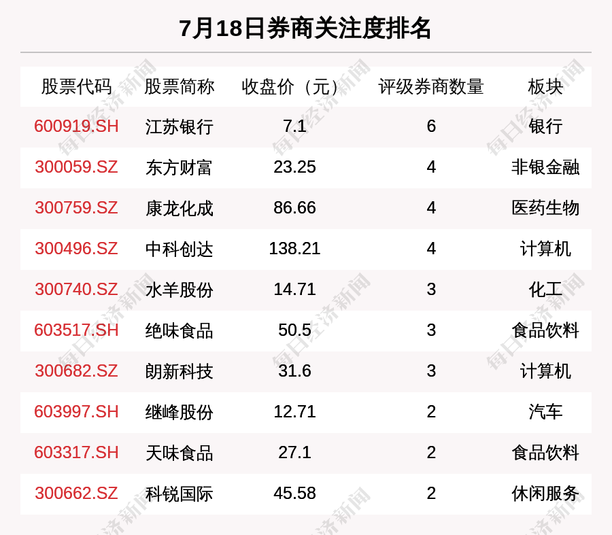
Task: Click broker count 3 for 水羊股份
Action: [431, 290]
